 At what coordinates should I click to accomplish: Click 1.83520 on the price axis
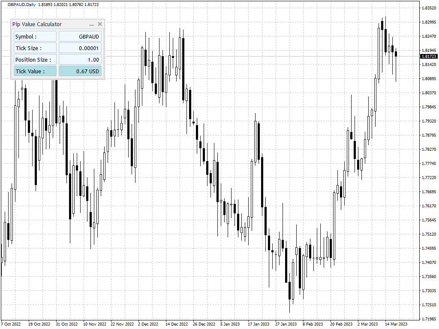429,8
